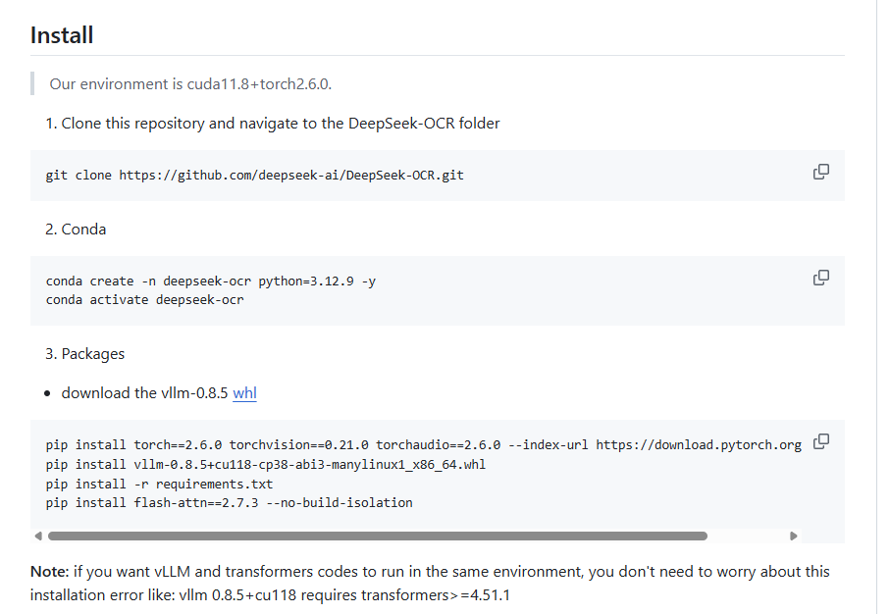Viewport: 890px width, 614px height.
Task: Click the Note paragraph about vLLM and transformers
Action: pos(432,581)
